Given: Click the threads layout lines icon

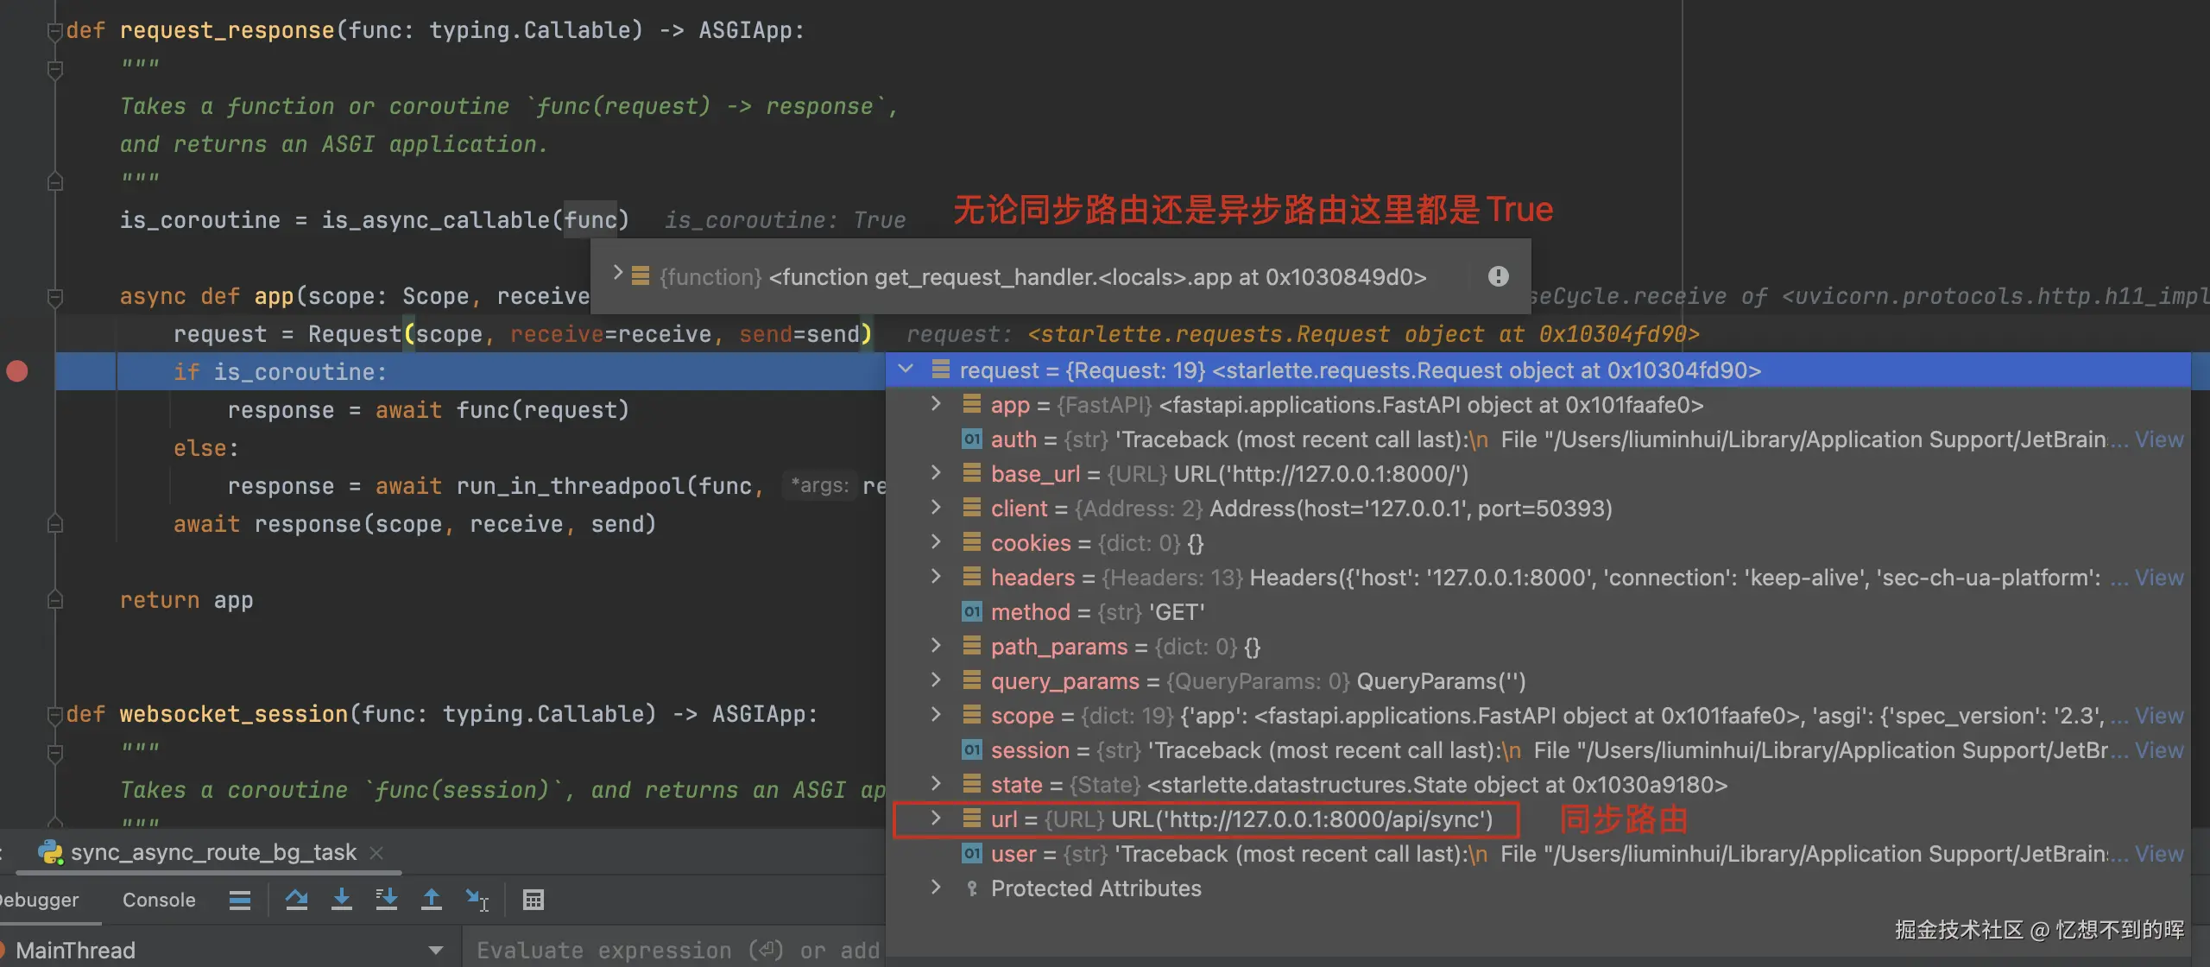Looking at the screenshot, I should point(240,900).
